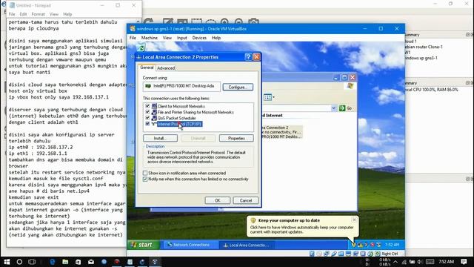Click the Install... button
The height and width of the screenshot is (267, 474).
click(160, 139)
